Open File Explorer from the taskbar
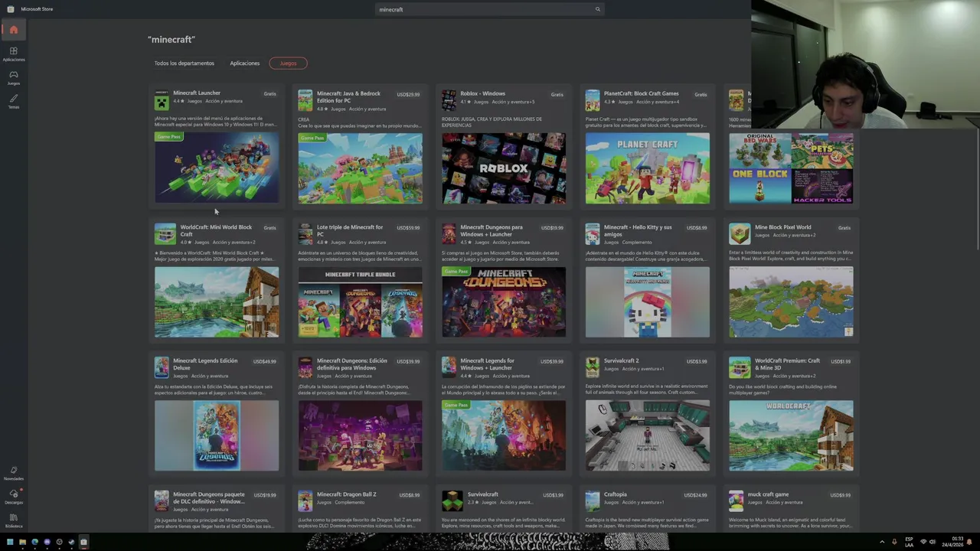The height and width of the screenshot is (551, 980). [x=22, y=542]
